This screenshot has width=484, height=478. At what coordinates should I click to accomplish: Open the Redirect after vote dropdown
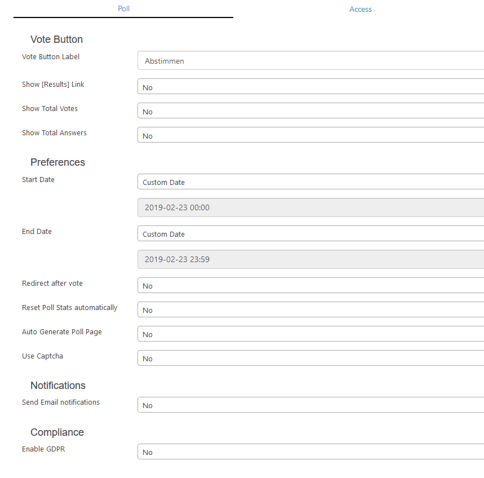tap(310, 285)
